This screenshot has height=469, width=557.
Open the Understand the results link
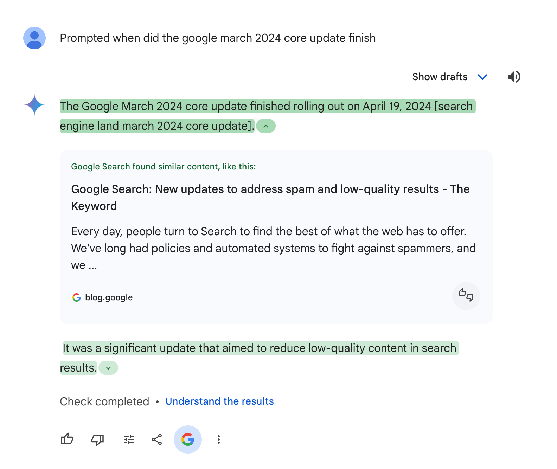(x=219, y=401)
